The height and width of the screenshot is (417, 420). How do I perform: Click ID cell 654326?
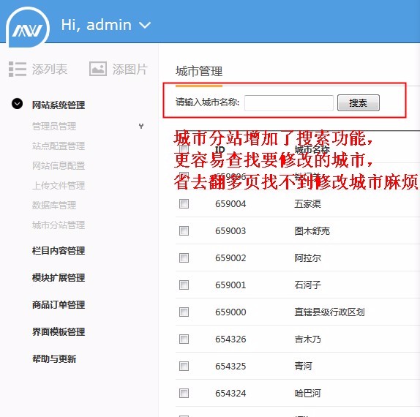[x=230, y=339]
